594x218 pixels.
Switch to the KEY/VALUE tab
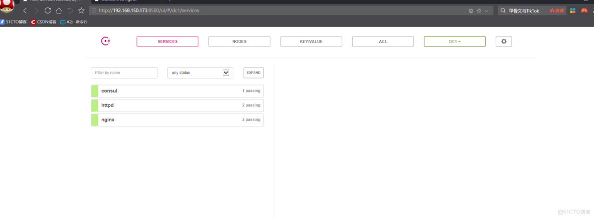[311, 41]
